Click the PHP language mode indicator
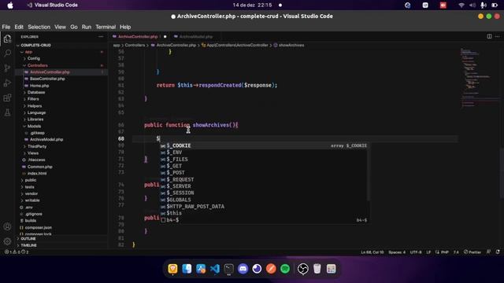 [445, 252]
